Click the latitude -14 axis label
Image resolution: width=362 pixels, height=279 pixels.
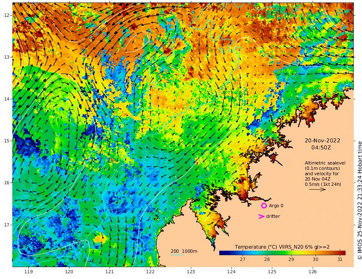(x=6, y=99)
